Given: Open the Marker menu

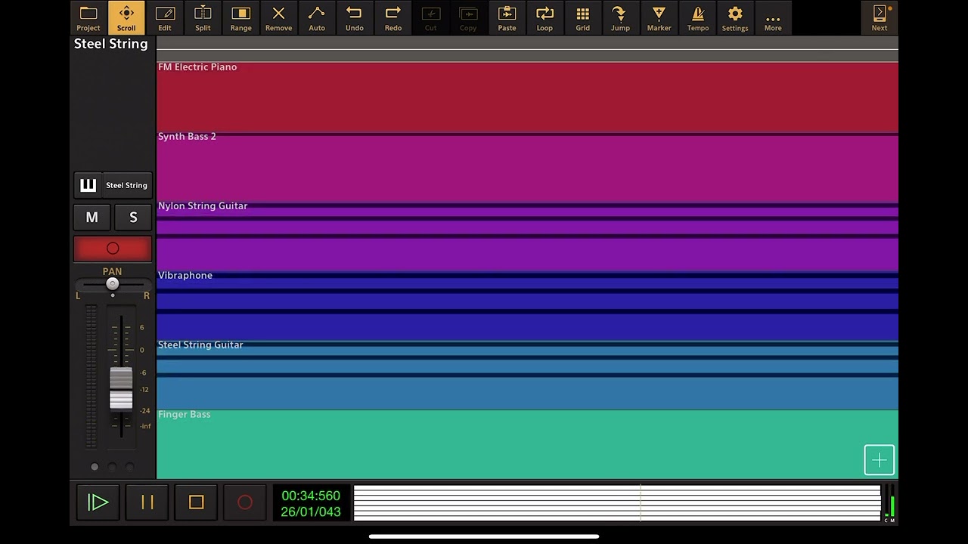Looking at the screenshot, I should pos(659,18).
